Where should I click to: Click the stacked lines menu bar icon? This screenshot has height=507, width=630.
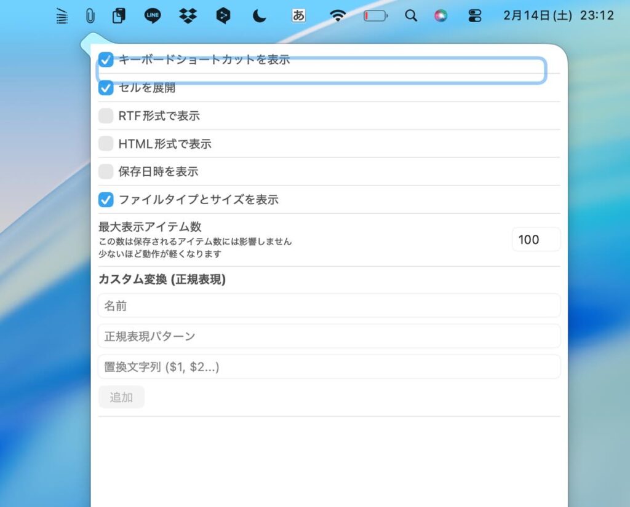click(x=62, y=16)
